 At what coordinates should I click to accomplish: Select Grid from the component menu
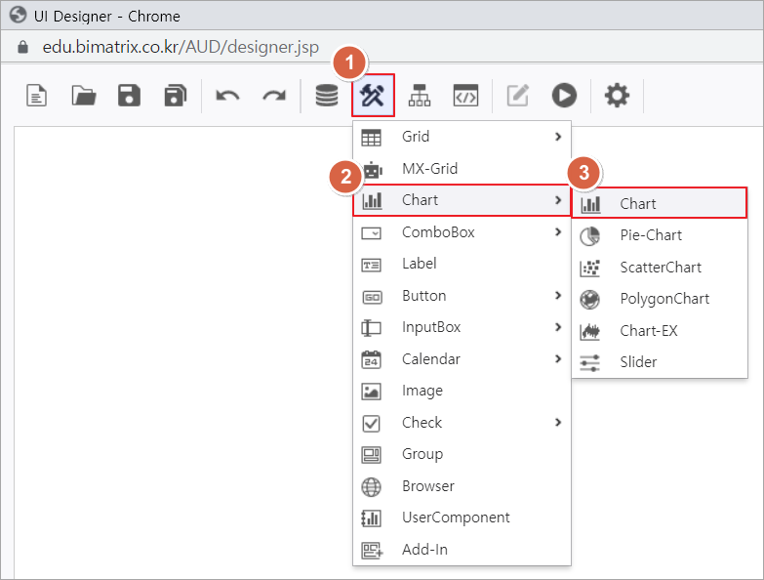coord(462,137)
